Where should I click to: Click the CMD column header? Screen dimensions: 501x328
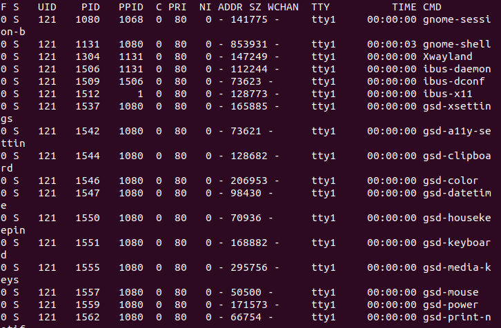click(432, 7)
